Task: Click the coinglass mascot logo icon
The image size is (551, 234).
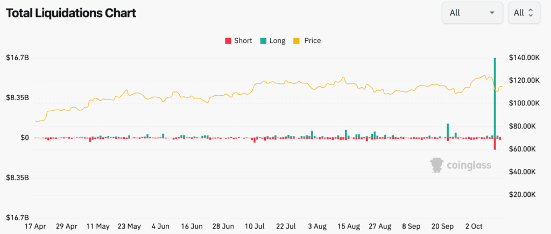Action: pos(437,165)
